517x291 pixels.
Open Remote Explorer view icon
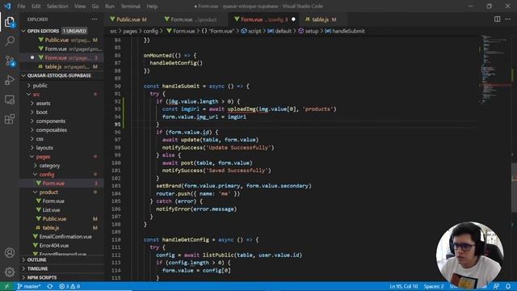point(10,99)
